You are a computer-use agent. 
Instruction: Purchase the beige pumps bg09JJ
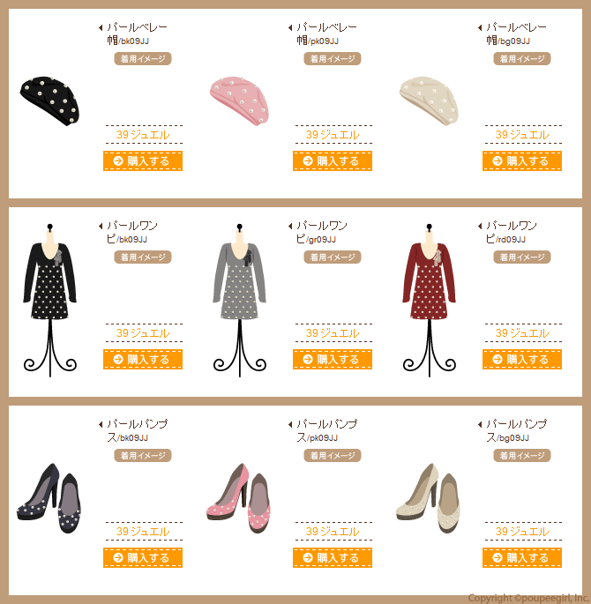point(522,557)
